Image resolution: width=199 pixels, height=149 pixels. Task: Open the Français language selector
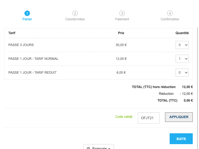coord(98,147)
